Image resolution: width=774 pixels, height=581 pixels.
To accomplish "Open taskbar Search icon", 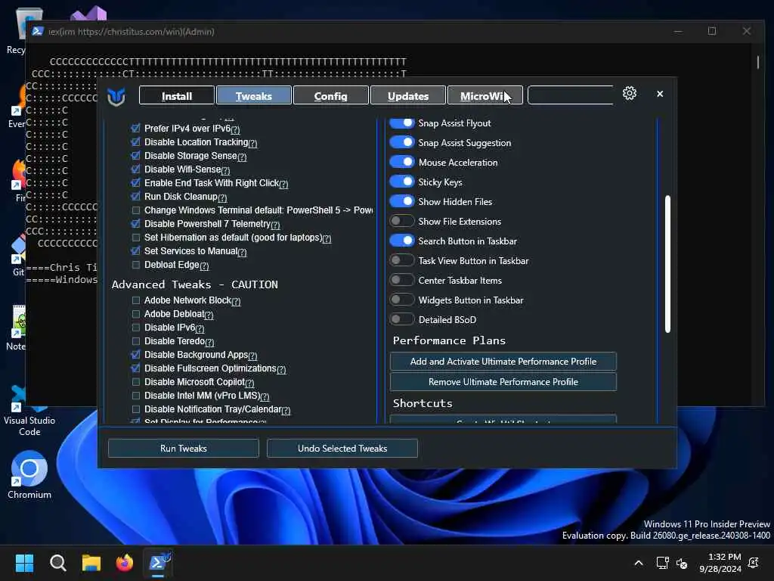I will point(57,563).
